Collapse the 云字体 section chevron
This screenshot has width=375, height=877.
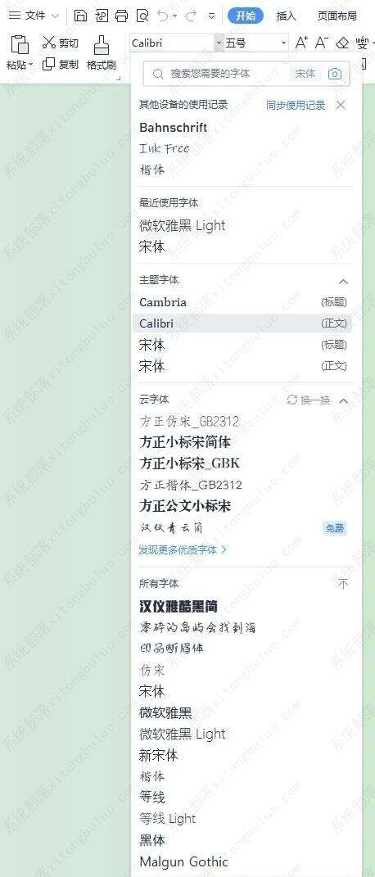344,401
